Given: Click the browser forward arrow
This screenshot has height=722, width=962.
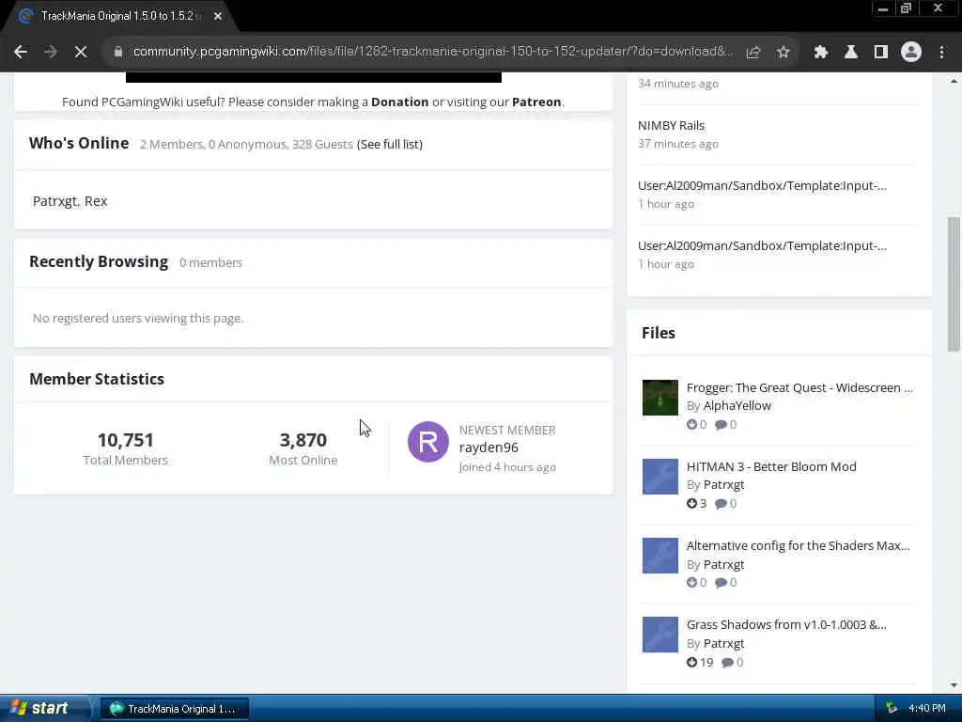Looking at the screenshot, I should tap(51, 53).
